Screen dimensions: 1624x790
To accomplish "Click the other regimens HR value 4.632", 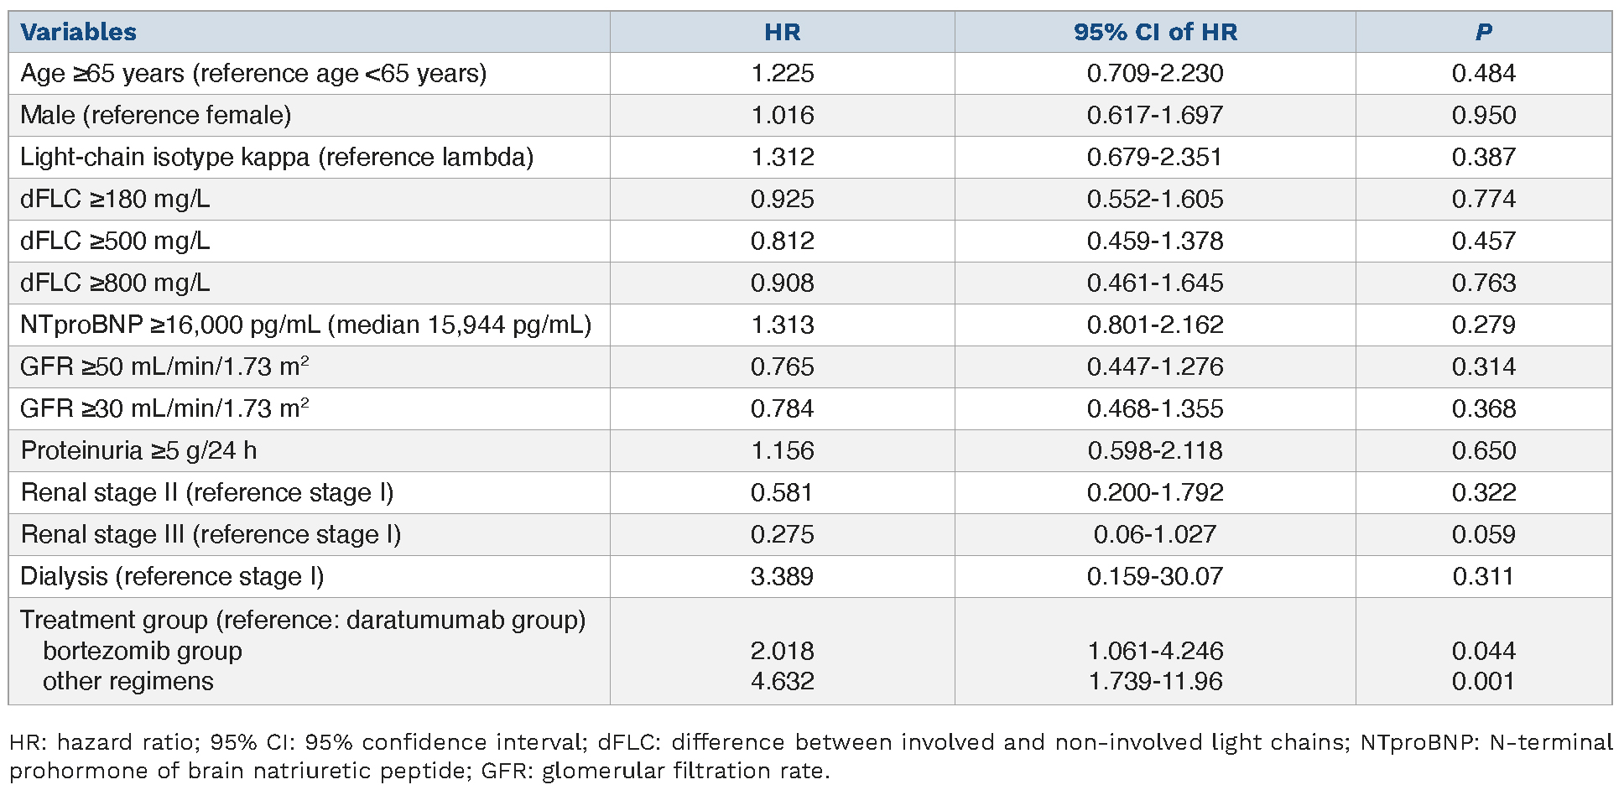I will click(782, 681).
